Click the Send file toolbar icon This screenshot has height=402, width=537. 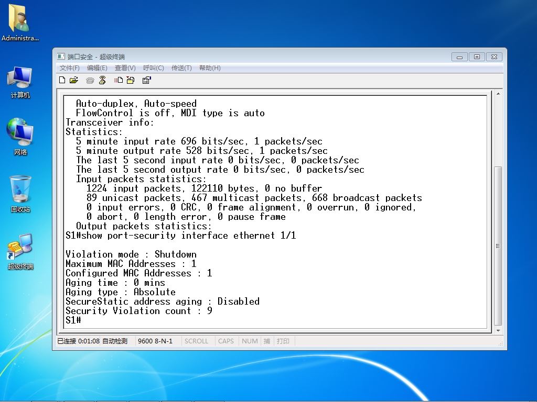[x=119, y=80]
